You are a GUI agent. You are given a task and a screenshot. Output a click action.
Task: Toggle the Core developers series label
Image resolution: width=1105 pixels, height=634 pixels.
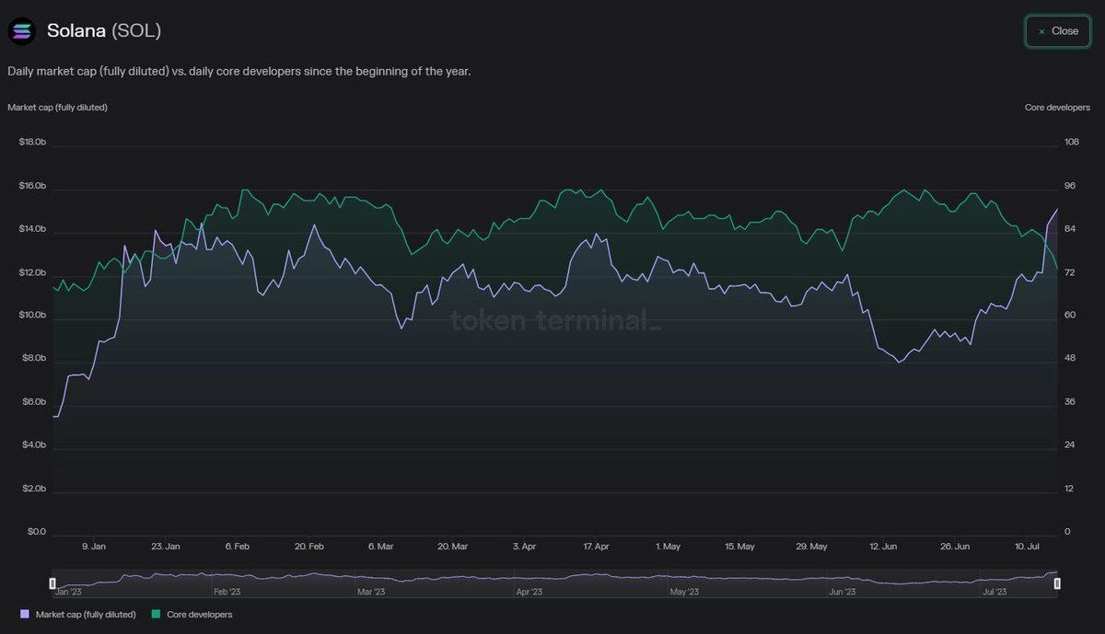click(199, 614)
